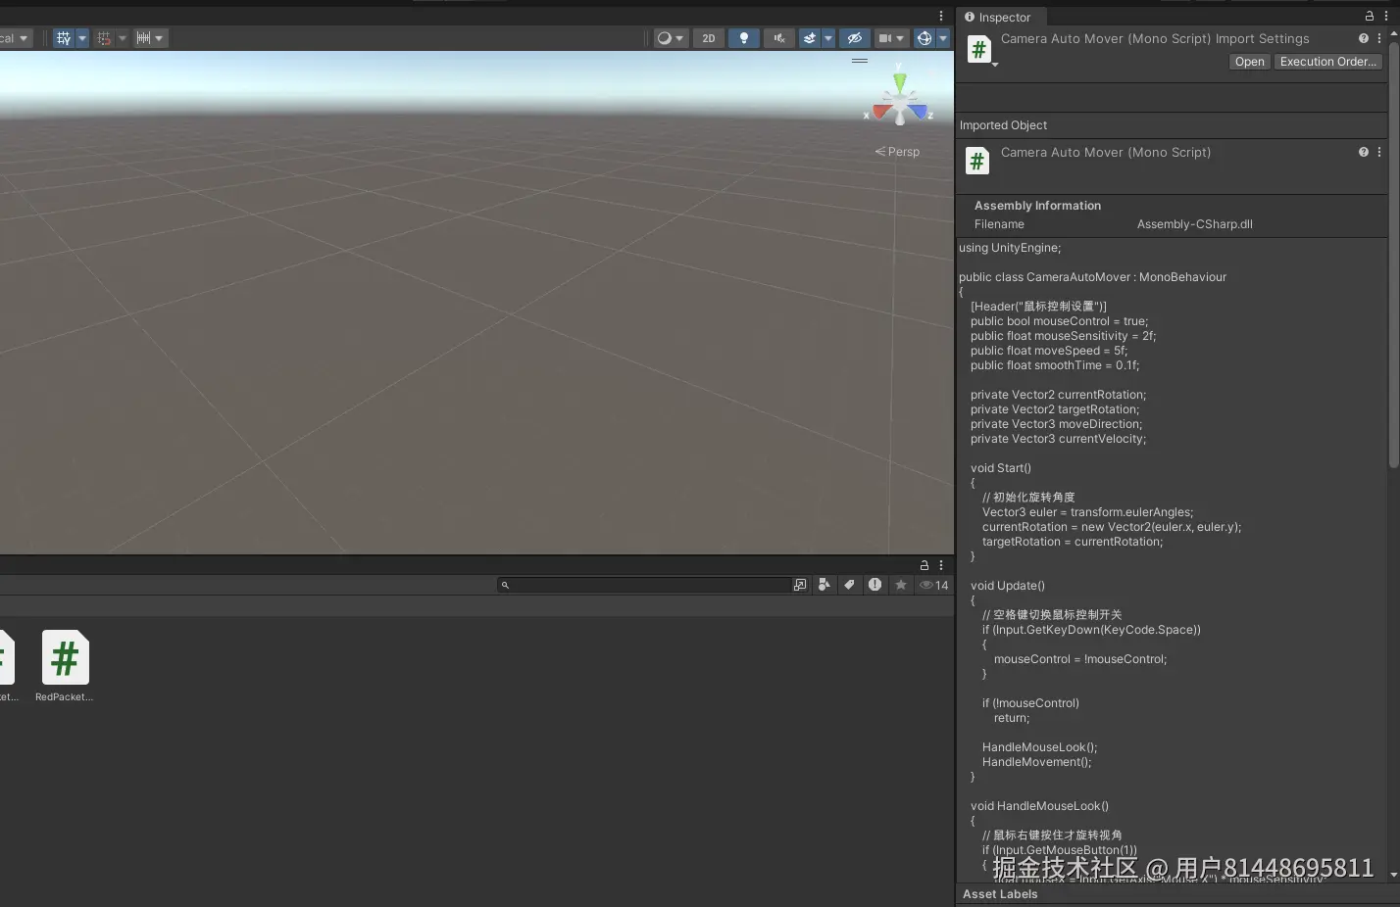Click the search by log type icon
Image resolution: width=1400 pixels, height=907 pixels.
point(875,585)
